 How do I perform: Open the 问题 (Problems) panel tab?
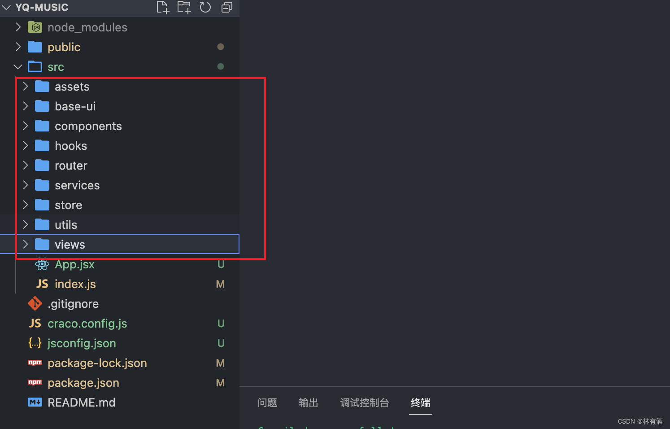pyautogui.click(x=267, y=403)
